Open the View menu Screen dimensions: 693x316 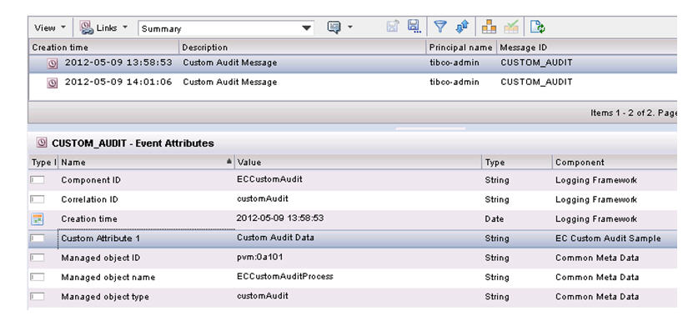(50, 28)
